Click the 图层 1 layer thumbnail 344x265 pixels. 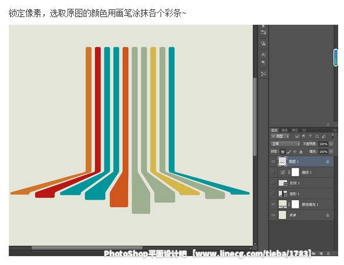[283, 161]
